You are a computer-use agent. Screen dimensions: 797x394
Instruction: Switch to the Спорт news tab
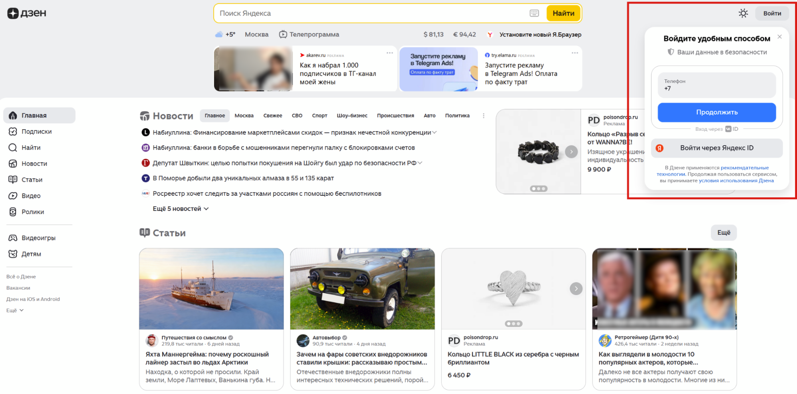[319, 116]
